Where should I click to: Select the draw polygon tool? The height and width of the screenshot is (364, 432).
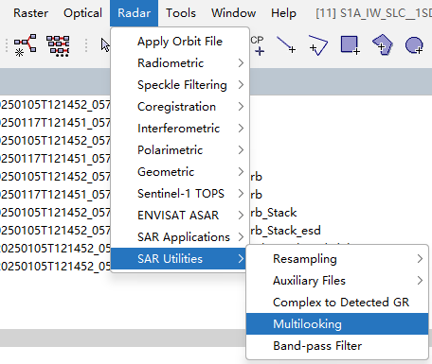[x=383, y=44]
